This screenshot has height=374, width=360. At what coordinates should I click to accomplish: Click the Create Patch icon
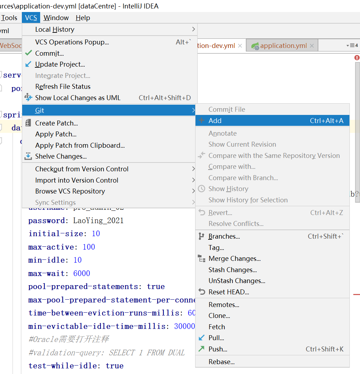pyautogui.click(x=28, y=123)
